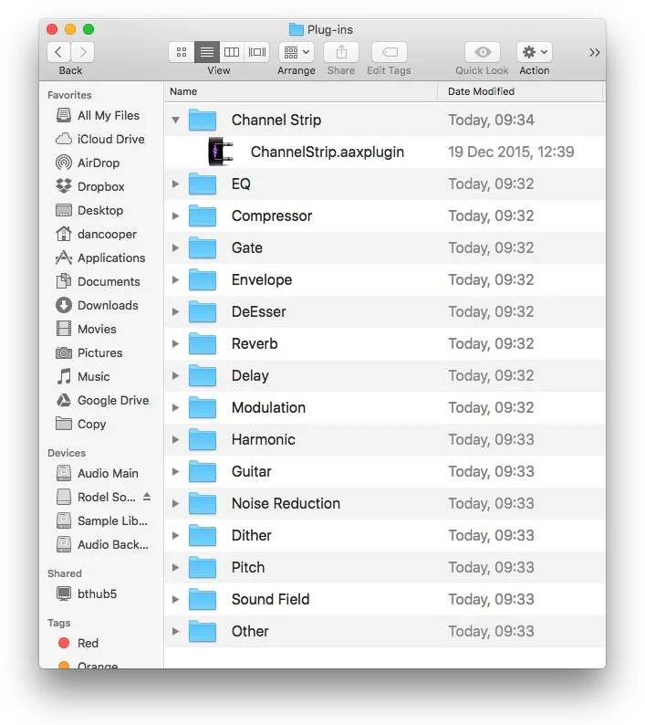The image size is (645, 725).
Task: Open the Audio Back... drive
Action: coord(102,544)
